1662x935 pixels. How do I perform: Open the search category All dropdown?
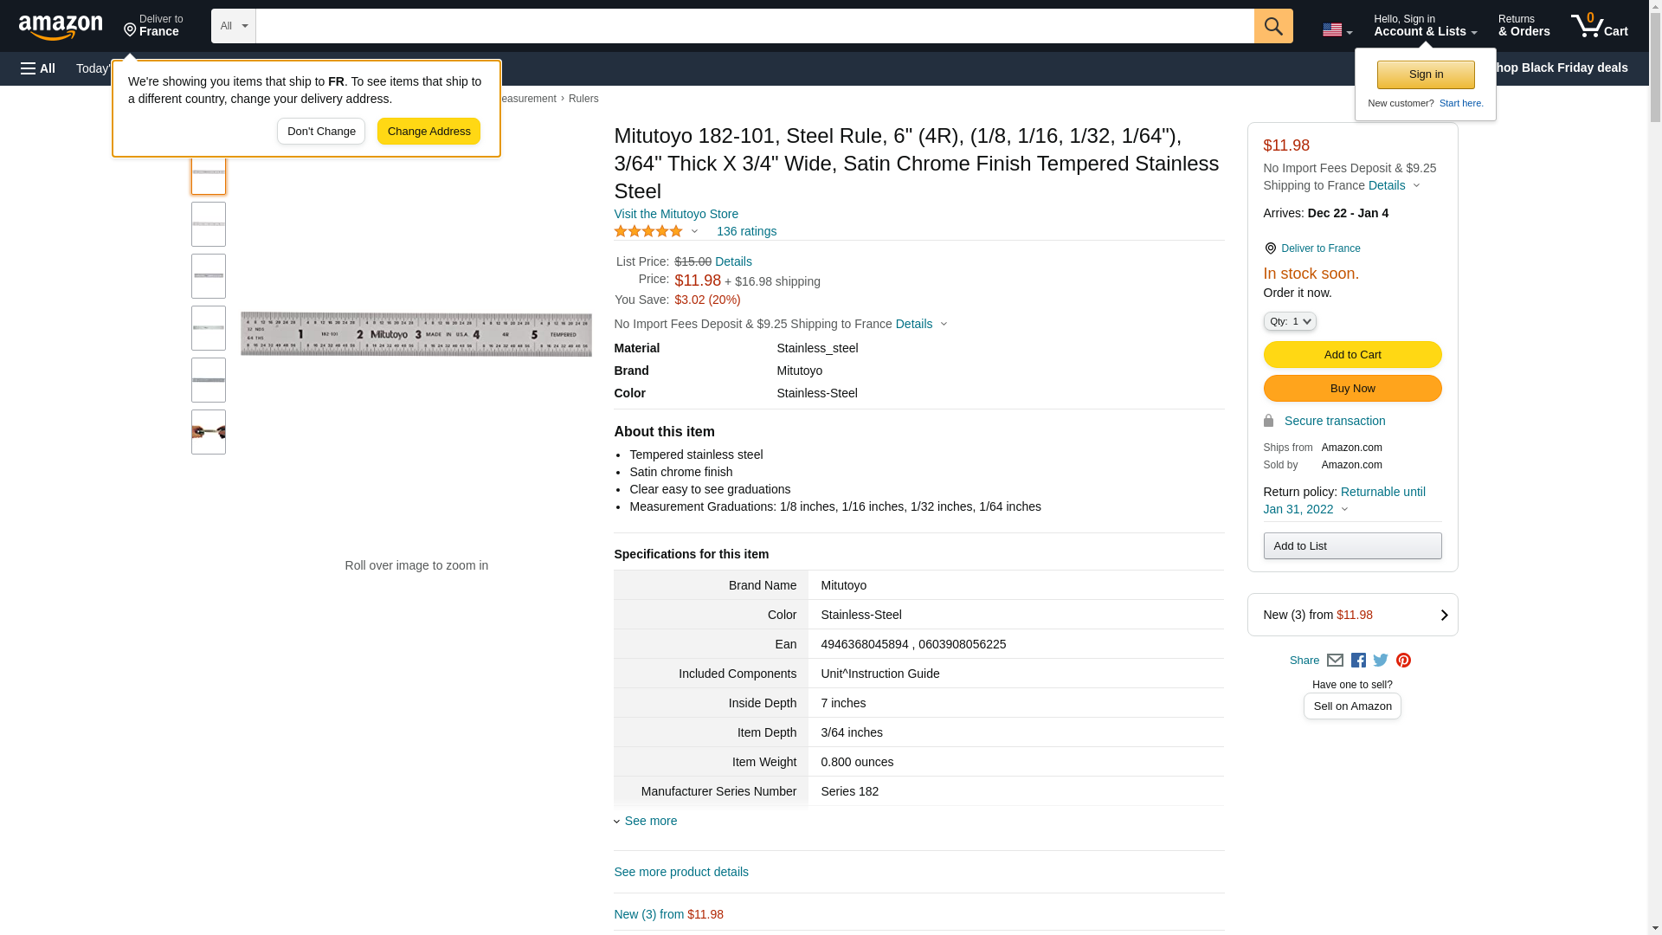click(233, 26)
